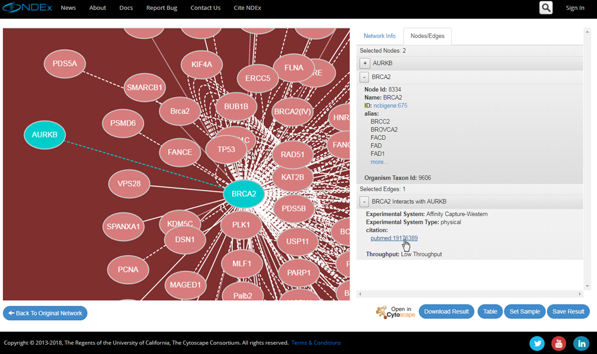
Task: Select the FANCE node
Action: coord(180,153)
